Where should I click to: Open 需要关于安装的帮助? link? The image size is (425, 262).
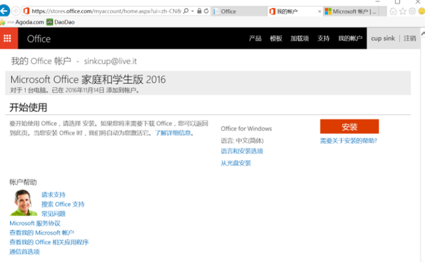click(349, 141)
